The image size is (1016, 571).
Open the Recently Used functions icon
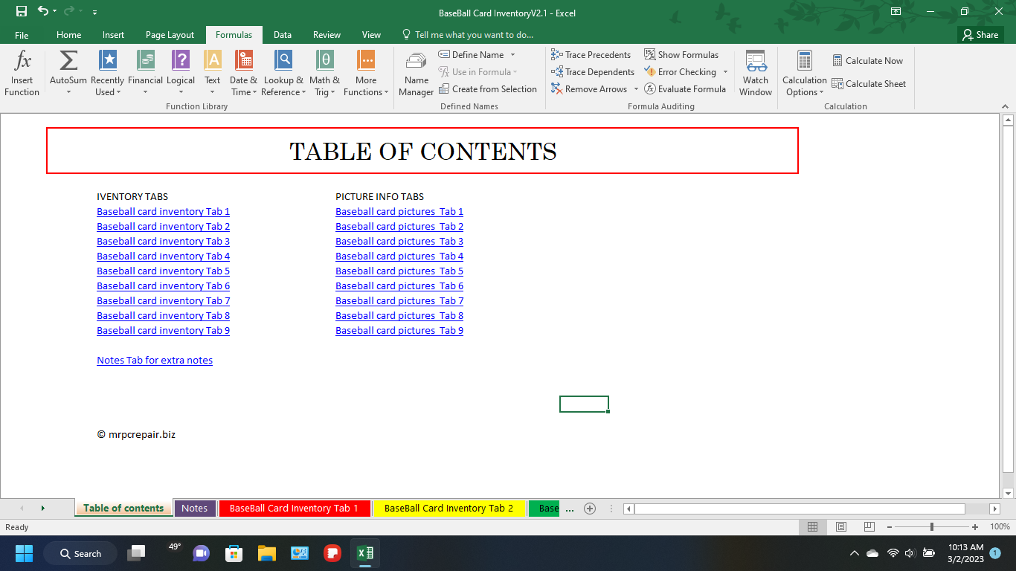(108, 61)
